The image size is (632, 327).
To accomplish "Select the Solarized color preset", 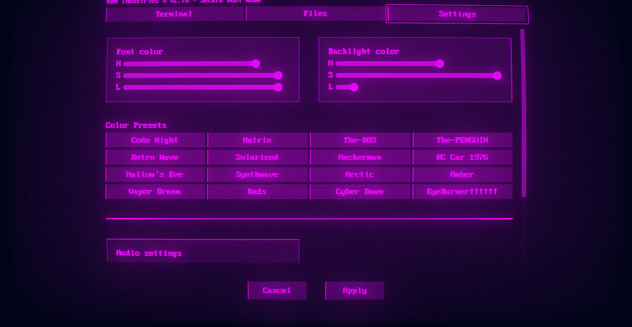I will pos(257,157).
